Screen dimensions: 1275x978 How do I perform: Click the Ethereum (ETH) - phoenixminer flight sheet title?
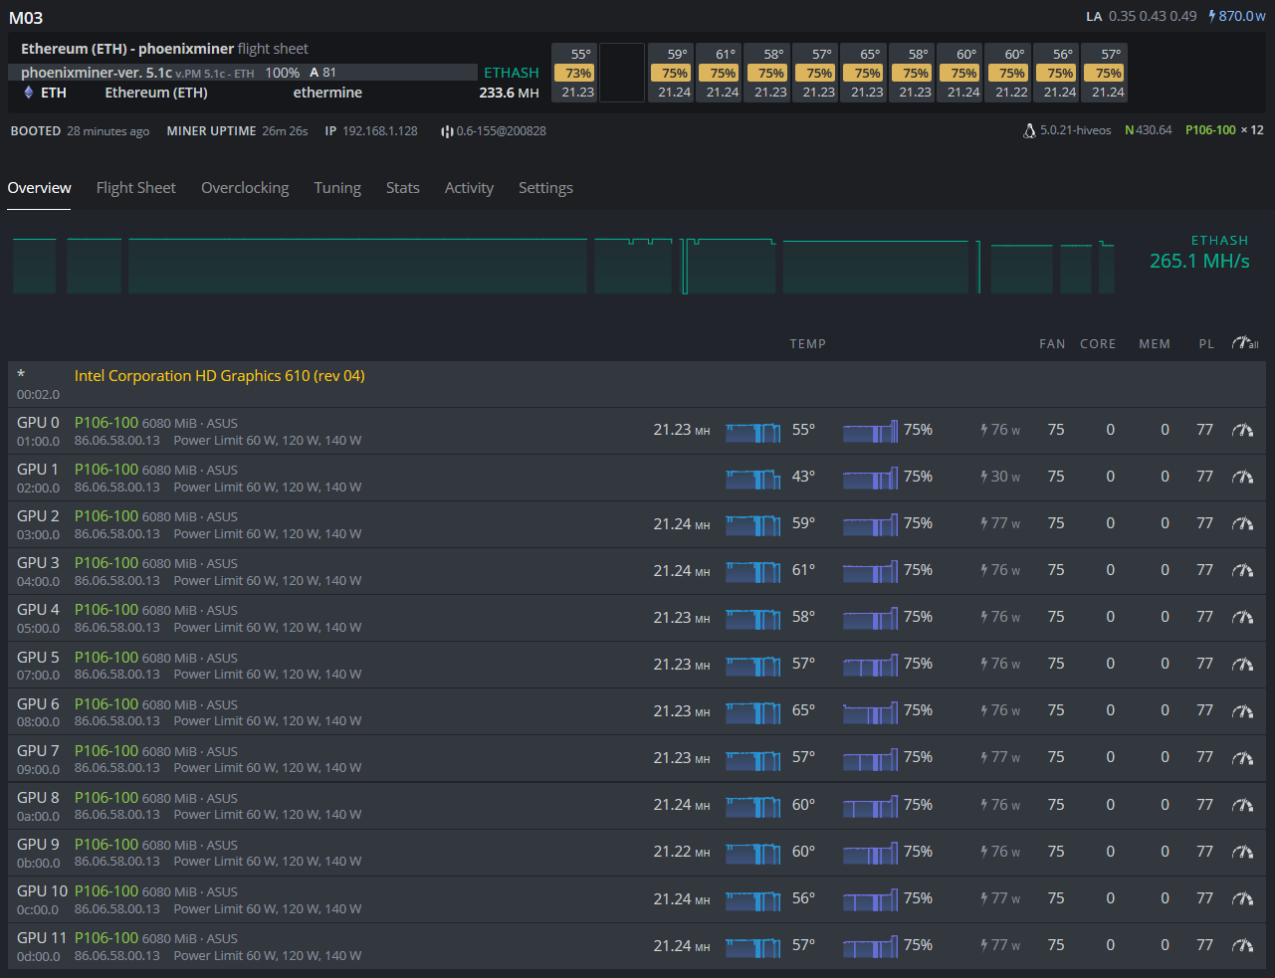click(x=164, y=49)
